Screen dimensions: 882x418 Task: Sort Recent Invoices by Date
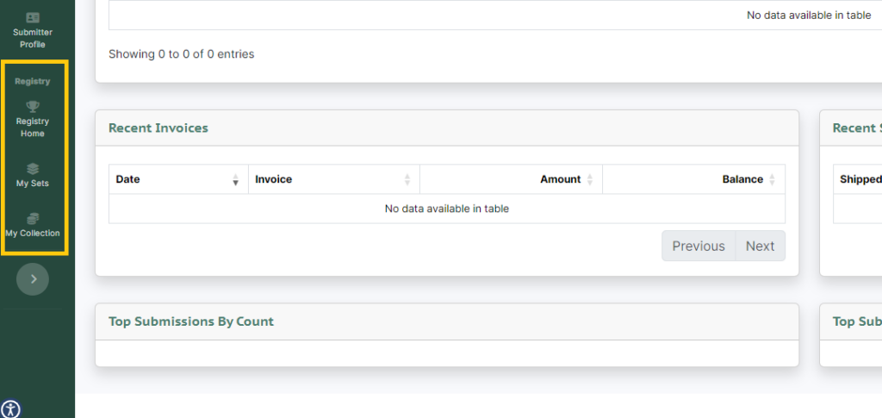(x=178, y=179)
